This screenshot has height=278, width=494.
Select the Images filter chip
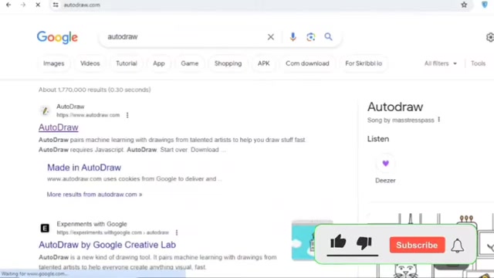coord(53,63)
